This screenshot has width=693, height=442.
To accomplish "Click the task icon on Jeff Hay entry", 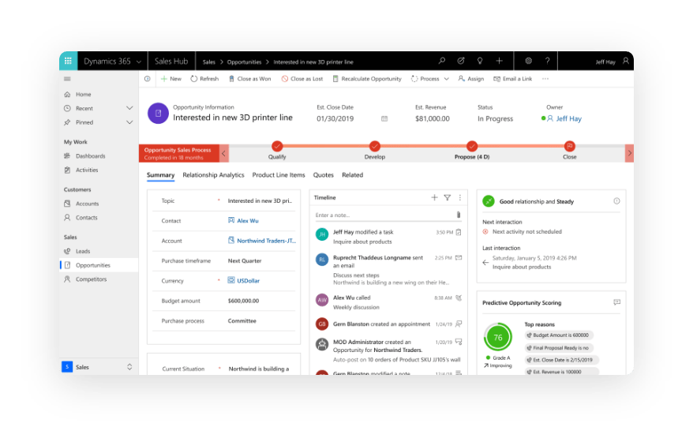I will (459, 232).
